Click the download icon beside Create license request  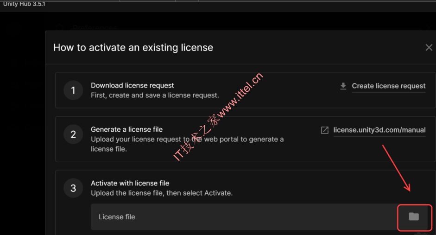click(x=343, y=86)
